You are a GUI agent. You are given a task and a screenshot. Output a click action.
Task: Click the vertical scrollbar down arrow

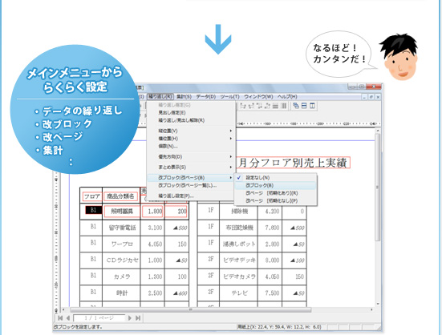pos(378,304)
